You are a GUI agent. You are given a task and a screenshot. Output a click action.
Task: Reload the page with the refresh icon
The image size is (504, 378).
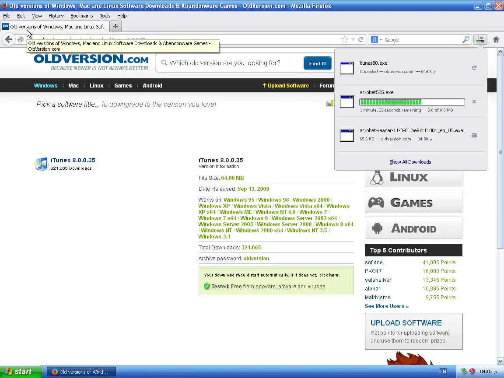click(x=360, y=39)
